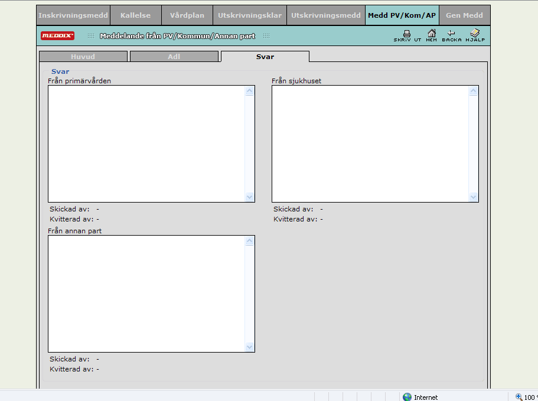Click the Internet zone globe icon
Image resolution: width=538 pixels, height=401 pixels.
pos(407,397)
